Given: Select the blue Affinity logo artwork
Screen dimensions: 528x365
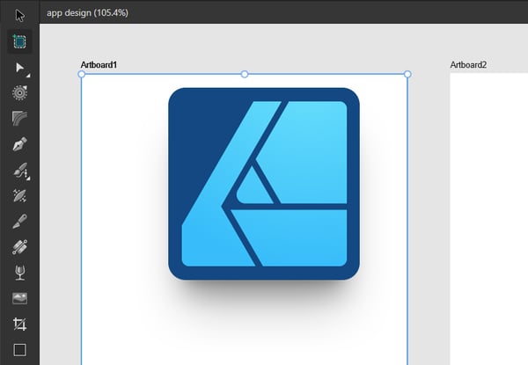Looking at the screenshot, I should 264,184.
